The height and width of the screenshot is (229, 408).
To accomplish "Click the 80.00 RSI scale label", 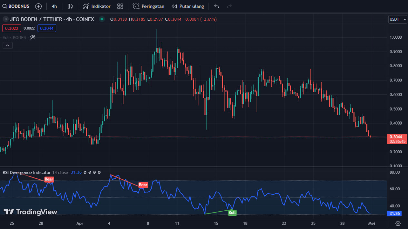I will tap(395, 172).
